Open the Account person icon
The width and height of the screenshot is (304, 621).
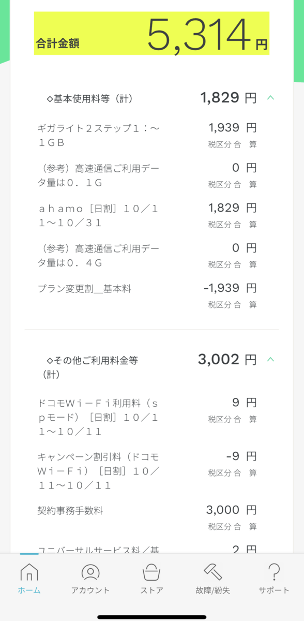coord(90,572)
